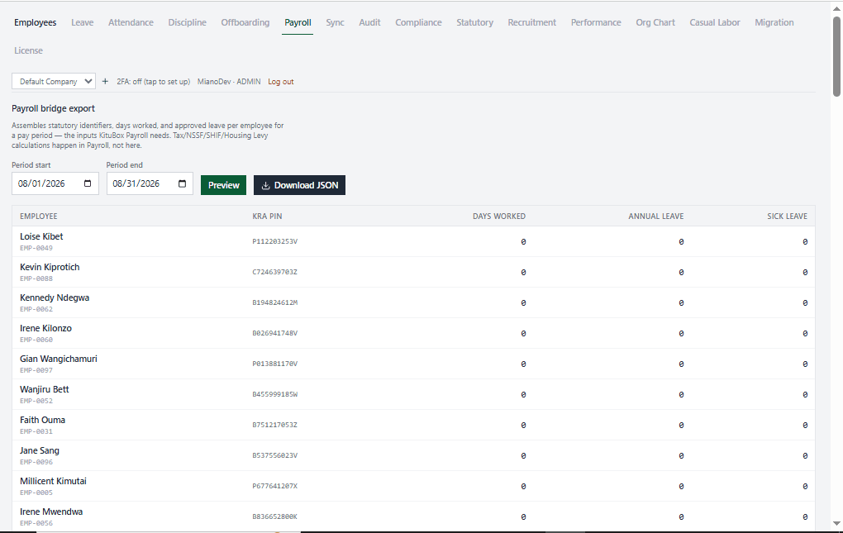This screenshot has width=843, height=533.
Task: Click KRA PIN P013881170V
Action: point(274,364)
